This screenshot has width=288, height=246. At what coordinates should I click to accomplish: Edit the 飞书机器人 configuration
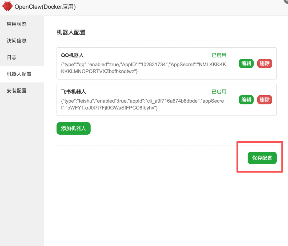(246, 100)
